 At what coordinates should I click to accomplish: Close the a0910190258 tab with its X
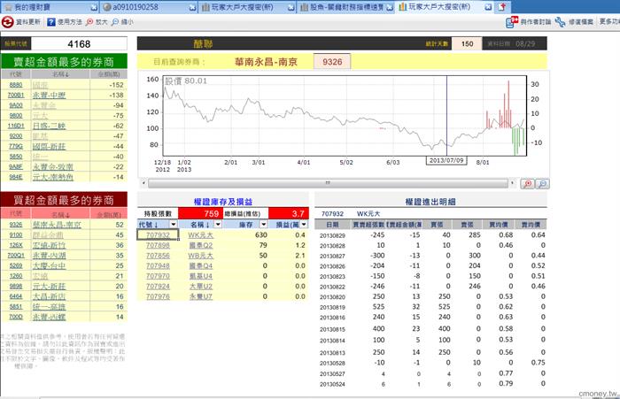coord(192,7)
